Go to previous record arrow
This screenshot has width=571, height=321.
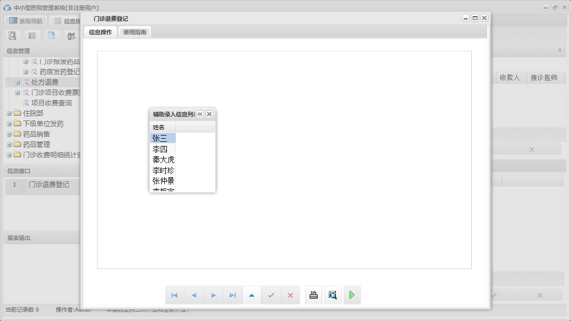[194, 295]
